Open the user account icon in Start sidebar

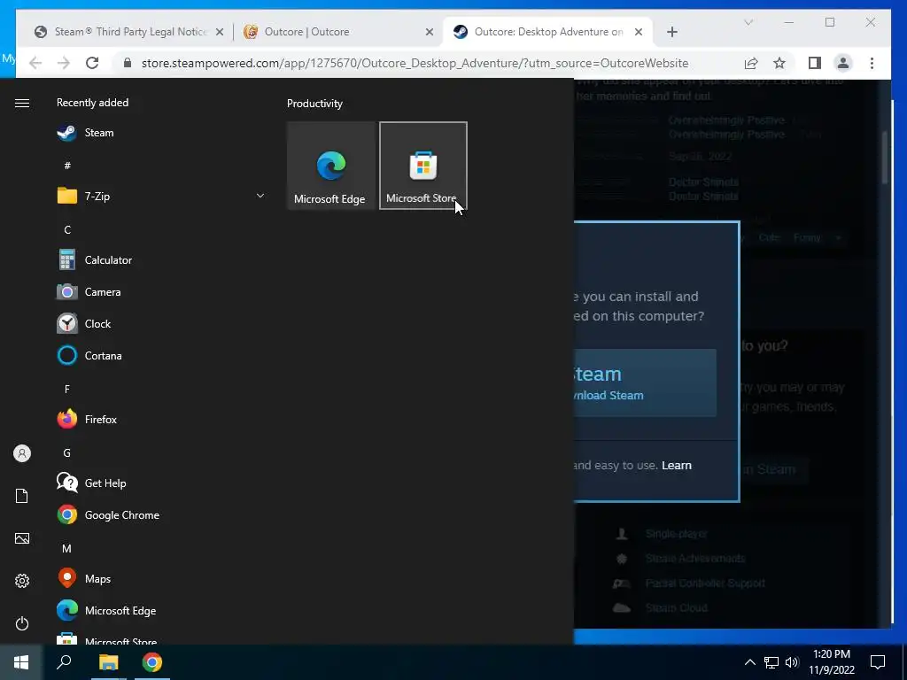22,453
